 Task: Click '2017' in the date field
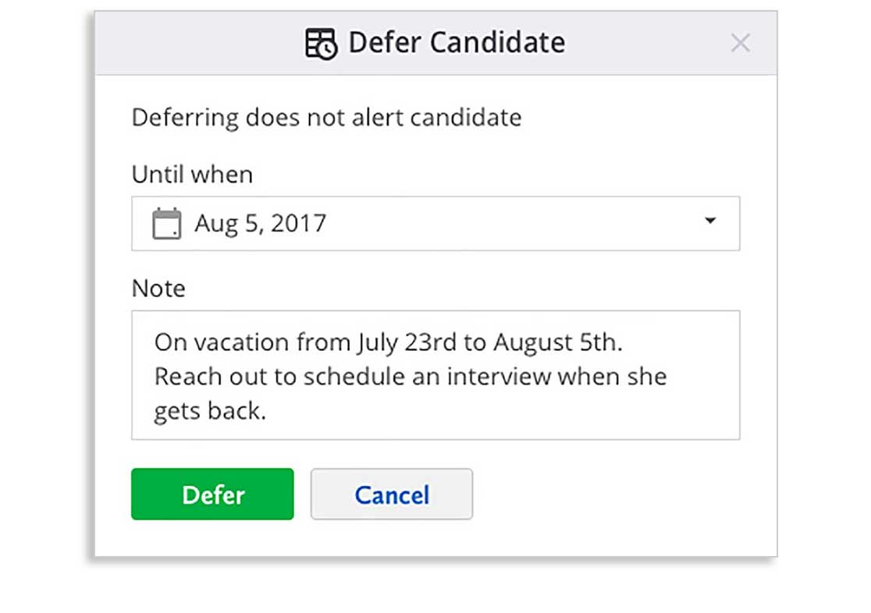[299, 224]
